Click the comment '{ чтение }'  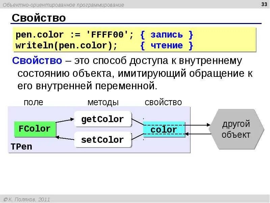[166, 46]
